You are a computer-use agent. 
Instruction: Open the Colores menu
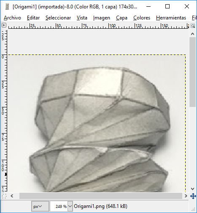click(142, 18)
